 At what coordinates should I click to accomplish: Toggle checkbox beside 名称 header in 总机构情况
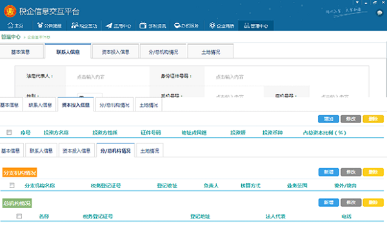(x=19, y=217)
